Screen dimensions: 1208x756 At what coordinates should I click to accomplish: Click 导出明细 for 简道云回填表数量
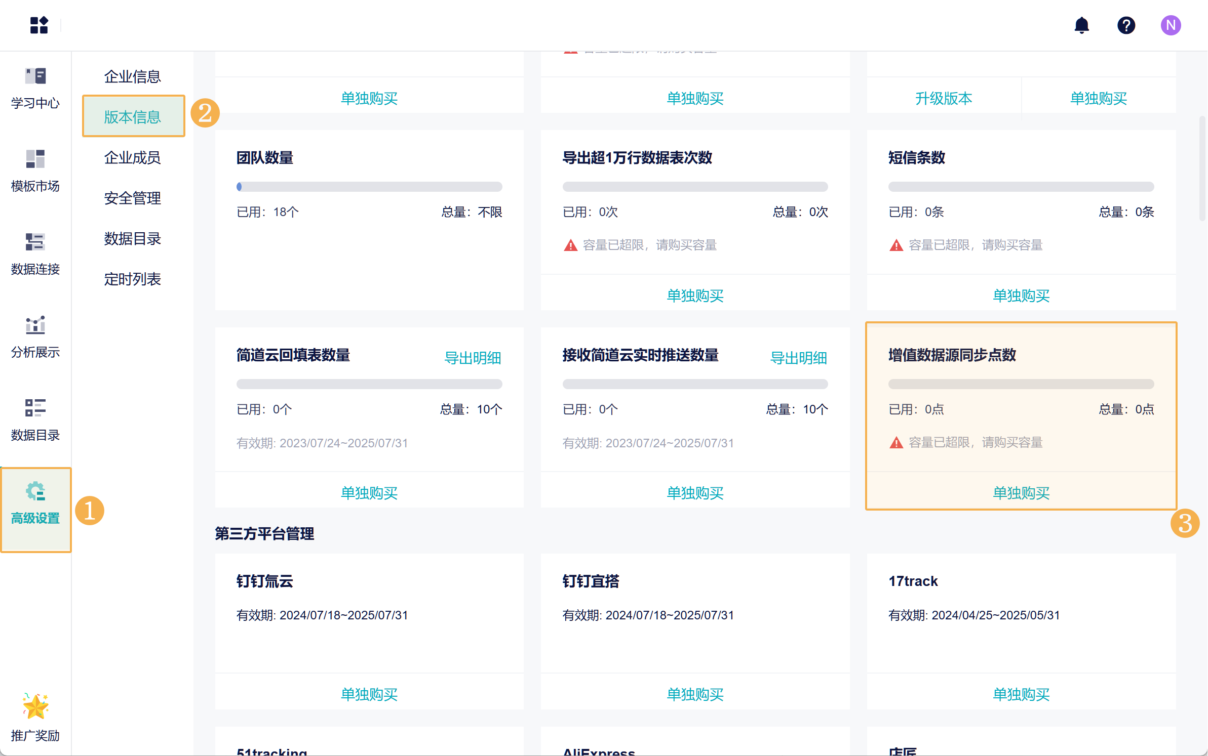click(x=472, y=358)
